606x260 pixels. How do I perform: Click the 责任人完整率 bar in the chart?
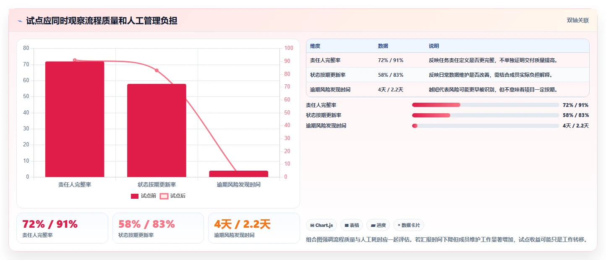(75, 119)
